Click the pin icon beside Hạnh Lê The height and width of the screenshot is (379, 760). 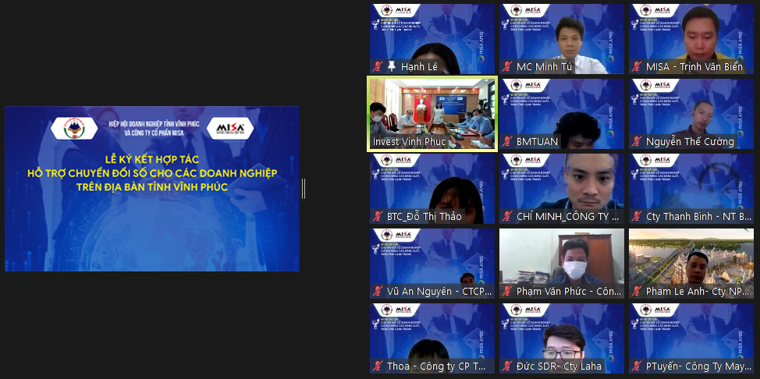[x=391, y=67]
